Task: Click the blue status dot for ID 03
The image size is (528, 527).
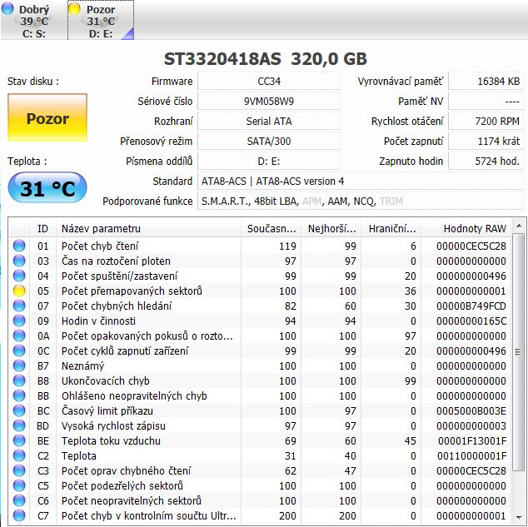Action: (x=19, y=261)
